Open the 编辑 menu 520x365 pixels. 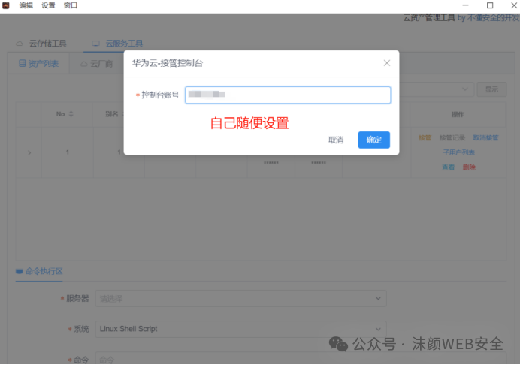pos(26,5)
